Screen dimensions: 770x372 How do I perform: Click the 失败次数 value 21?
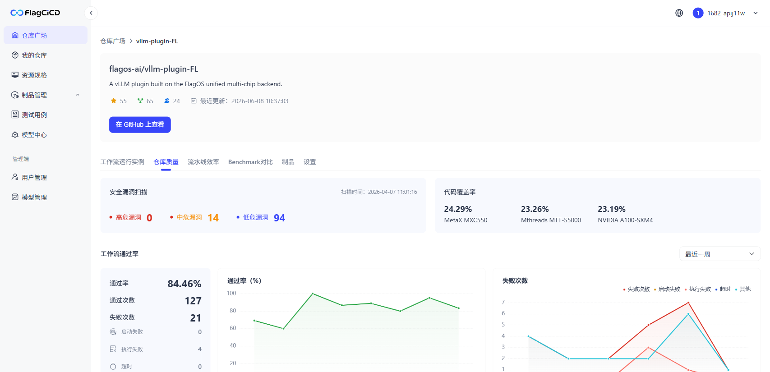[x=196, y=318]
